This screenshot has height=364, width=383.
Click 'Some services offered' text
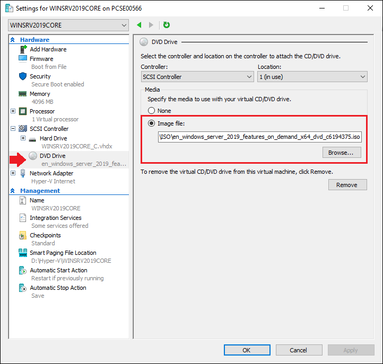(59, 226)
